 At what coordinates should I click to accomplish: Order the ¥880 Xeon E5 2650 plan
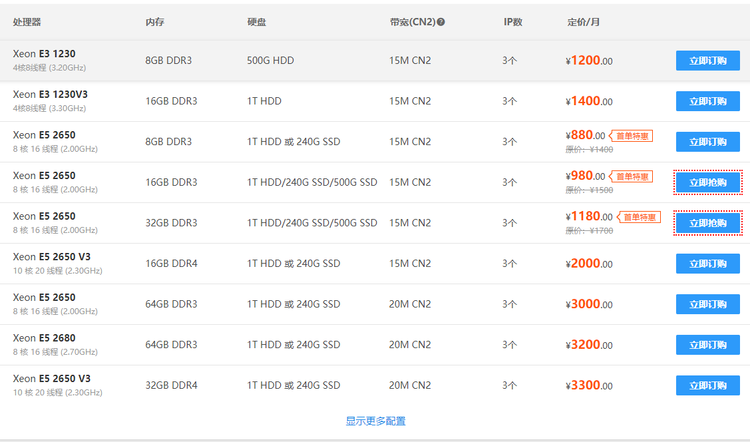[x=708, y=142]
